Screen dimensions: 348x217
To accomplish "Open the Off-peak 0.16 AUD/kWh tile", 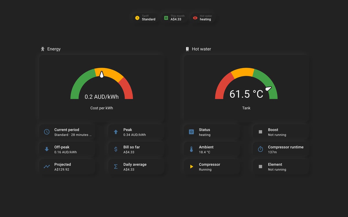I will tap(67, 149).
